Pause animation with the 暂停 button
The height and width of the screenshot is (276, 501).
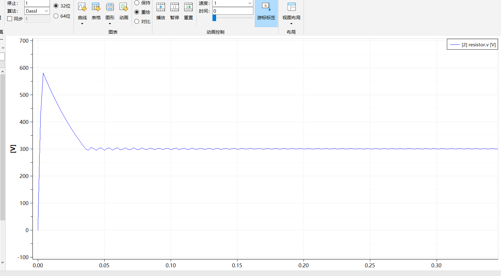tap(175, 11)
